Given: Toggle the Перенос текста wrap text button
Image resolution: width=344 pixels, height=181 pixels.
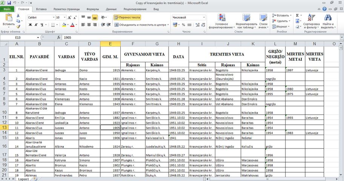Looking at the screenshot, I should (x=127, y=17).
